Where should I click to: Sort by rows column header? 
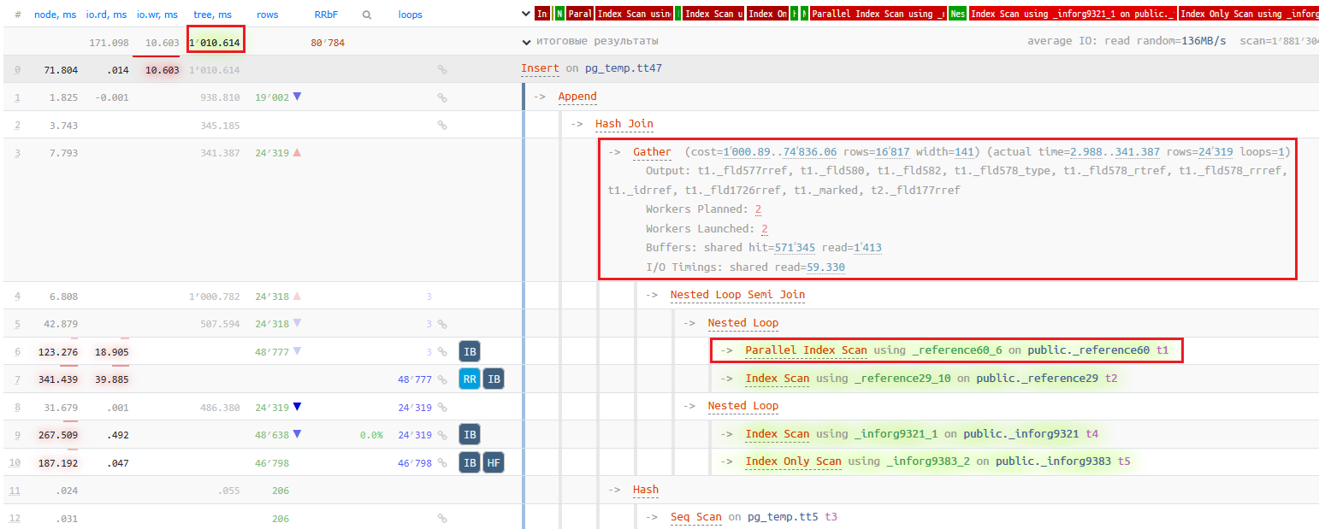click(267, 15)
